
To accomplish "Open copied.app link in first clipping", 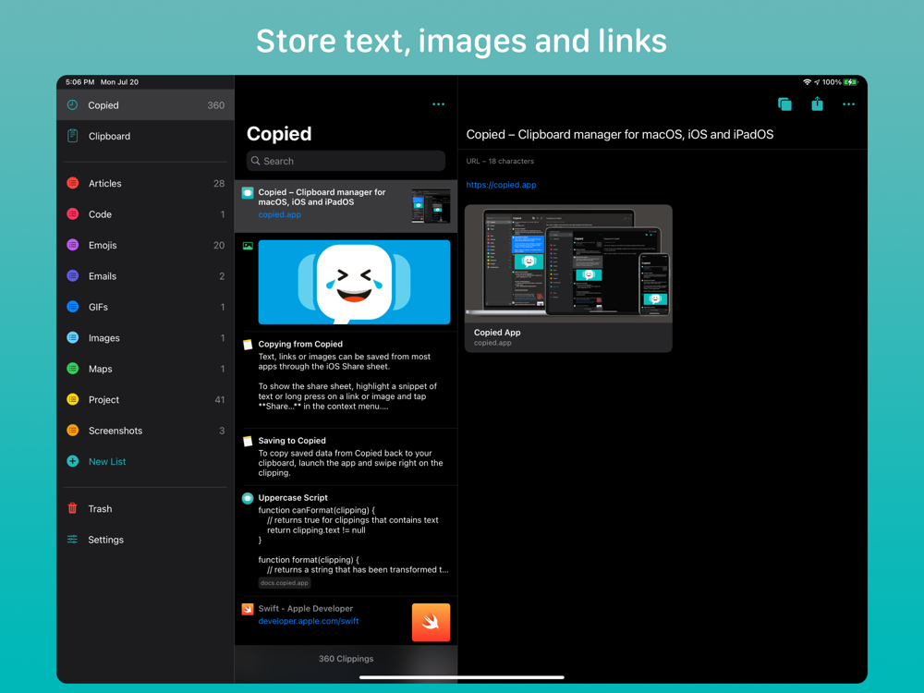I will click(x=279, y=214).
